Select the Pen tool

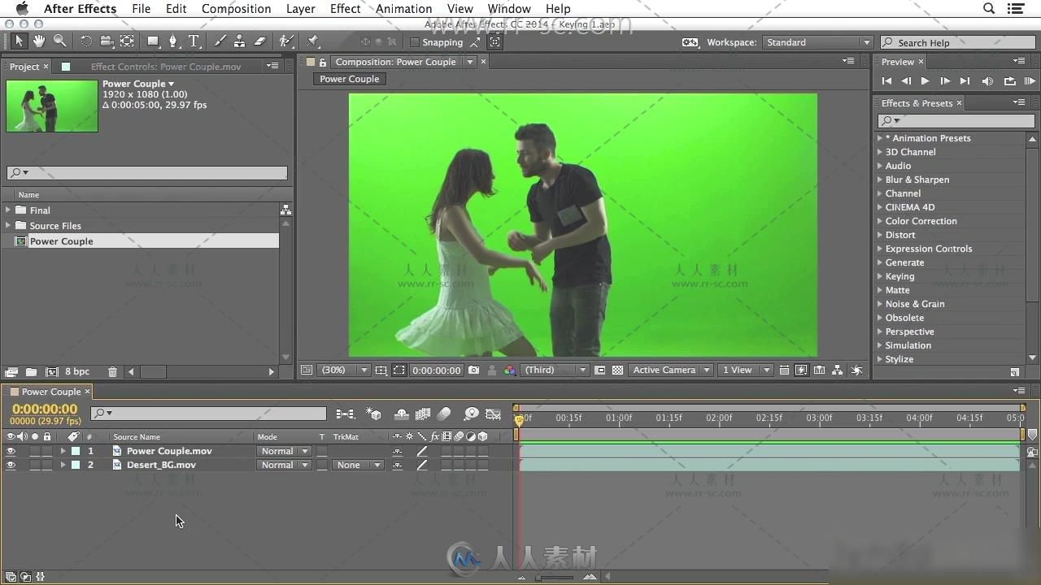[x=172, y=41]
